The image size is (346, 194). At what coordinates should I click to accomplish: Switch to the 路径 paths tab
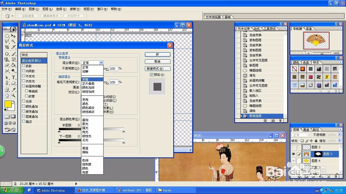(x=316, y=130)
